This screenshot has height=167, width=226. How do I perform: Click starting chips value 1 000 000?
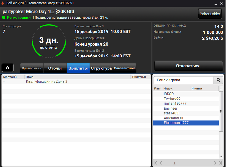[x=213, y=32]
